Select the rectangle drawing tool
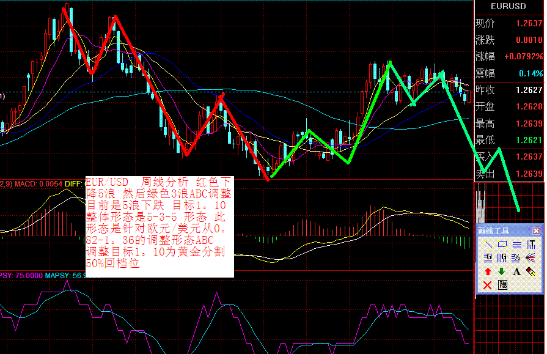Image resolution: width=547 pixels, height=354 pixels. pos(502,245)
